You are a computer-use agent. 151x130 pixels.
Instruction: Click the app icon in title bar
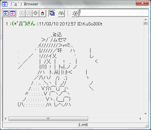5,4
